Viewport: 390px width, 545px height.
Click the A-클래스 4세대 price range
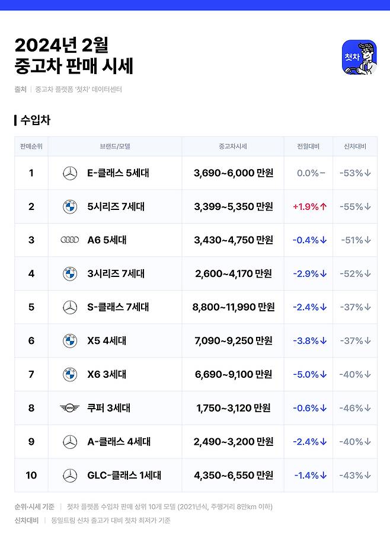[x=234, y=442]
